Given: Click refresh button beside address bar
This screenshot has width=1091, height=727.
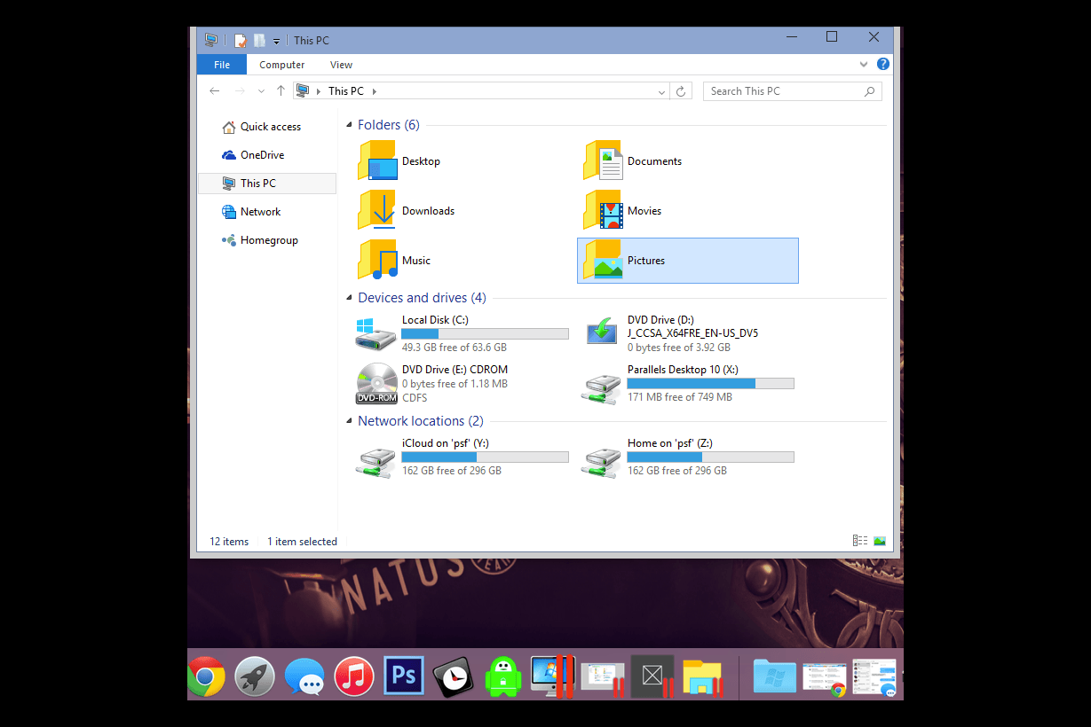Looking at the screenshot, I should point(682,91).
